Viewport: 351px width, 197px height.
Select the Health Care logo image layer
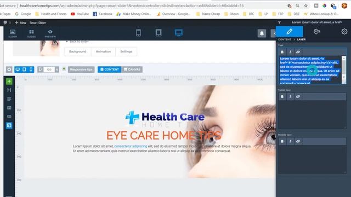click(x=165, y=118)
